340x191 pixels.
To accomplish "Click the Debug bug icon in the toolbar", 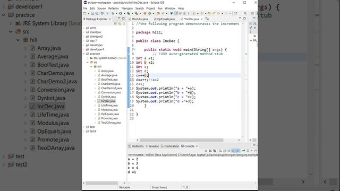I will click(x=113, y=13).
